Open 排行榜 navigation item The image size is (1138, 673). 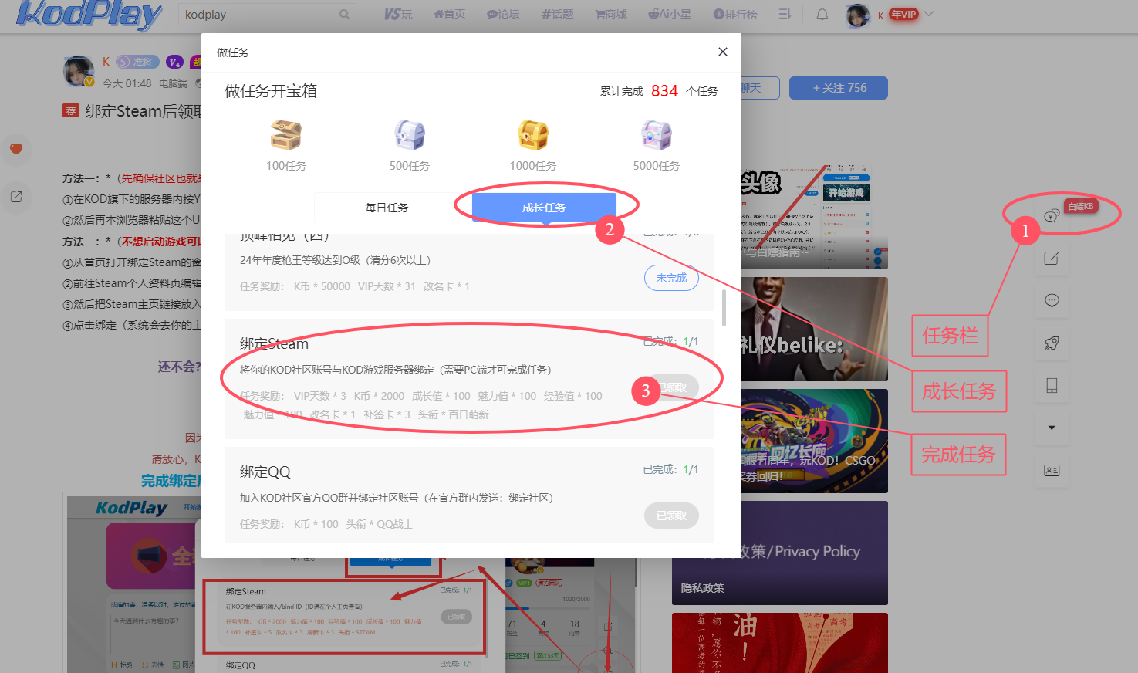tap(735, 14)
